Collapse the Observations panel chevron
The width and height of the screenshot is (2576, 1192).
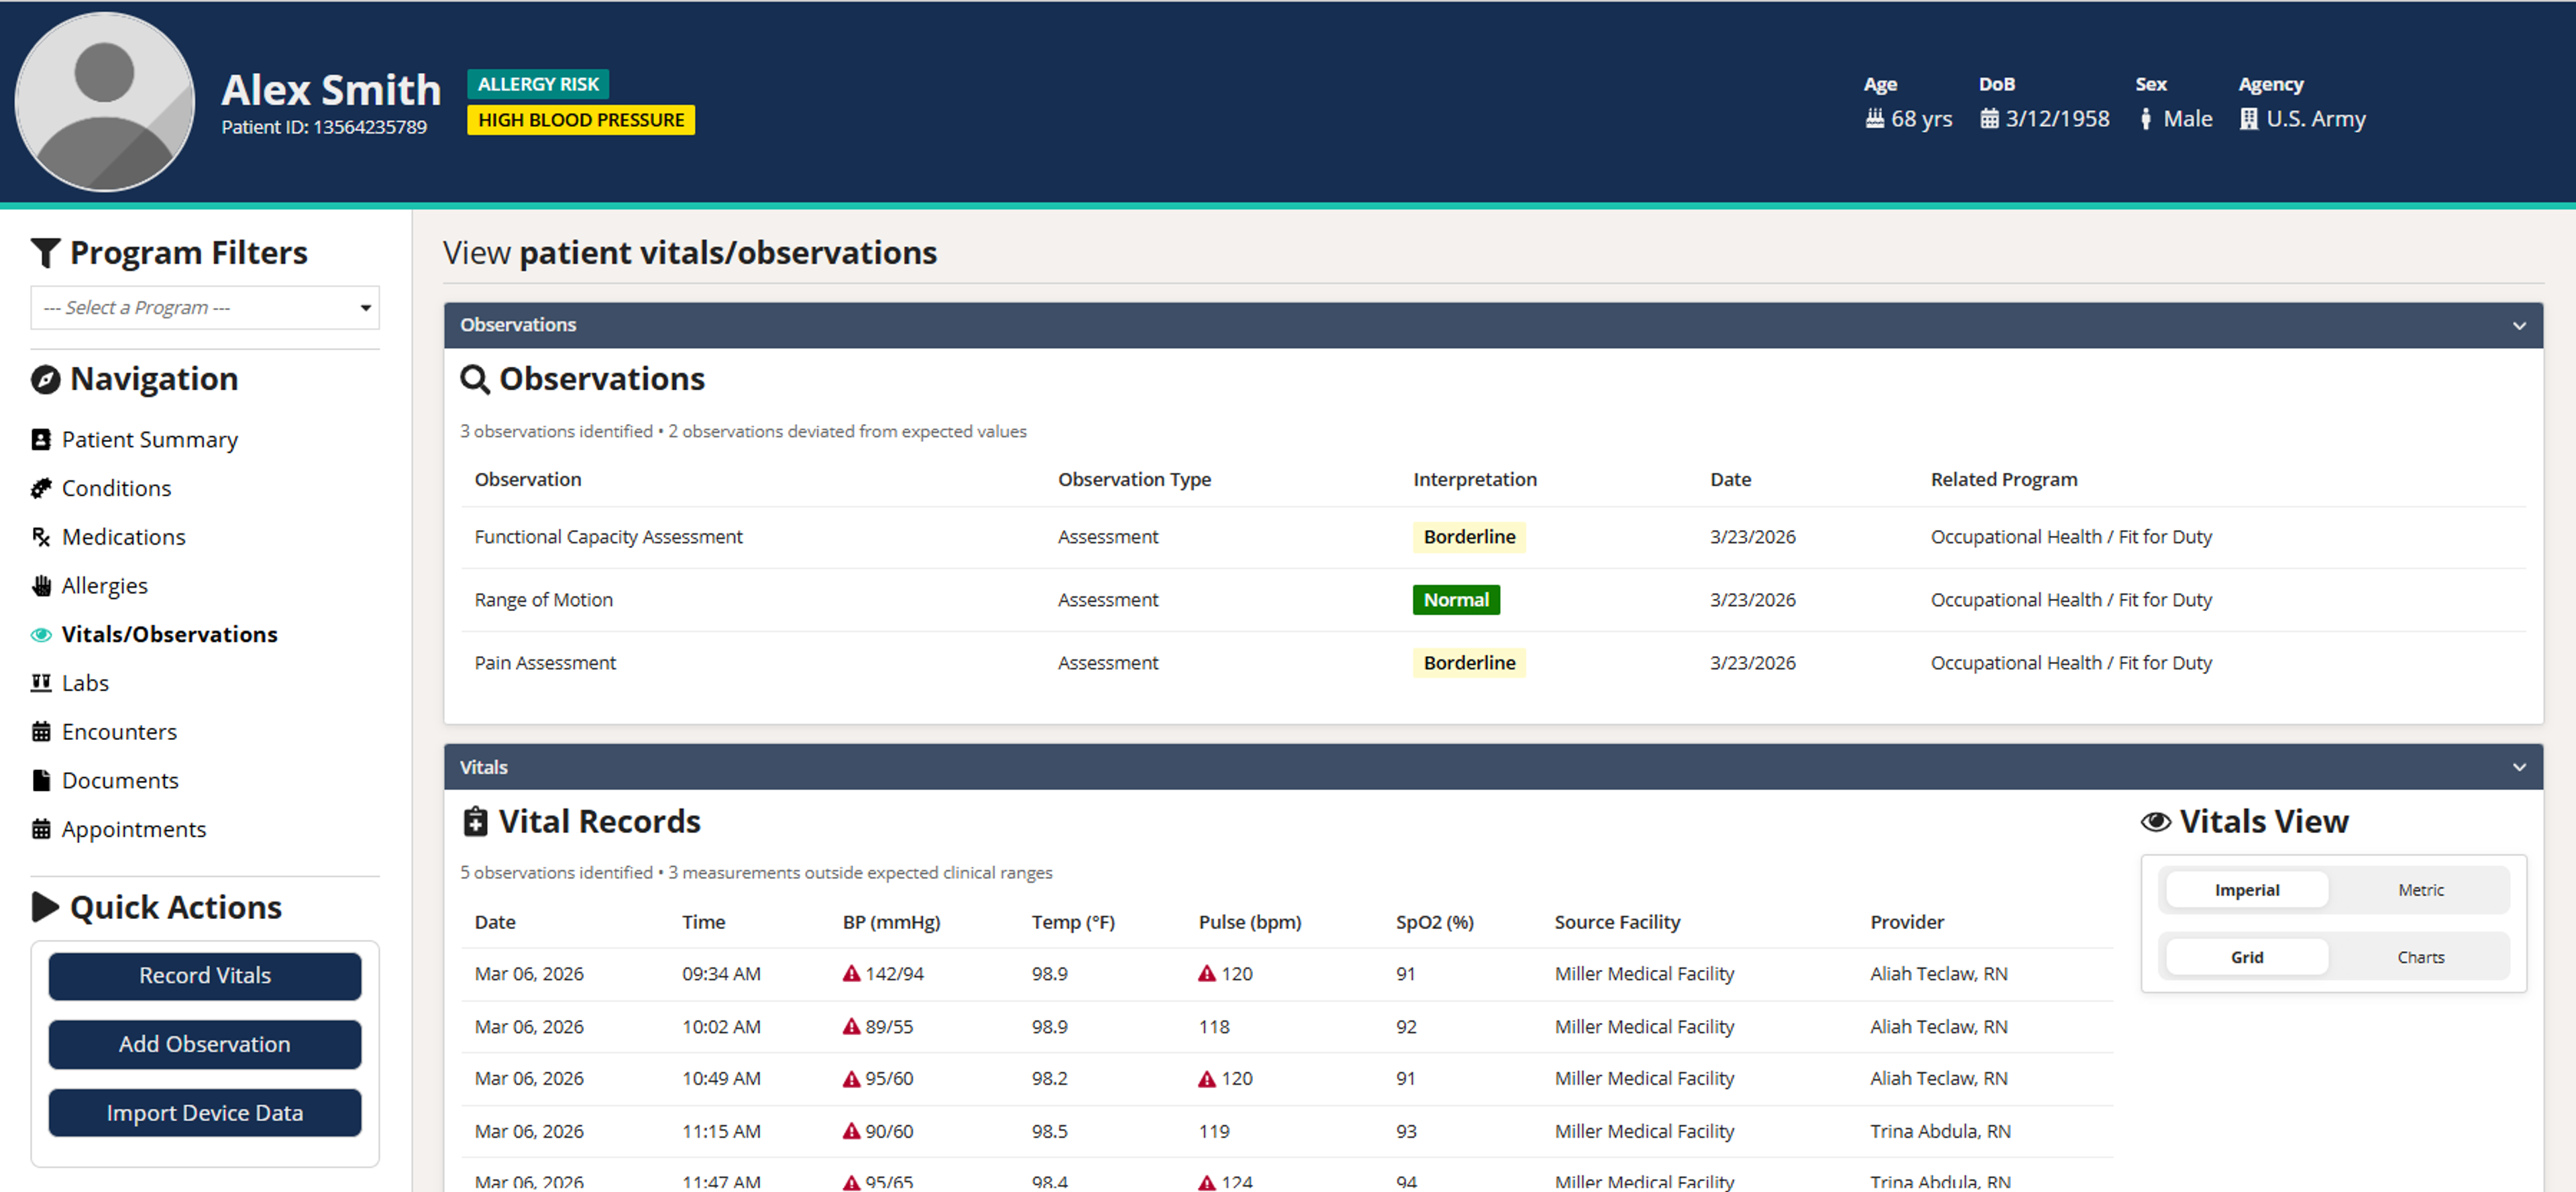click(2519, 326)
